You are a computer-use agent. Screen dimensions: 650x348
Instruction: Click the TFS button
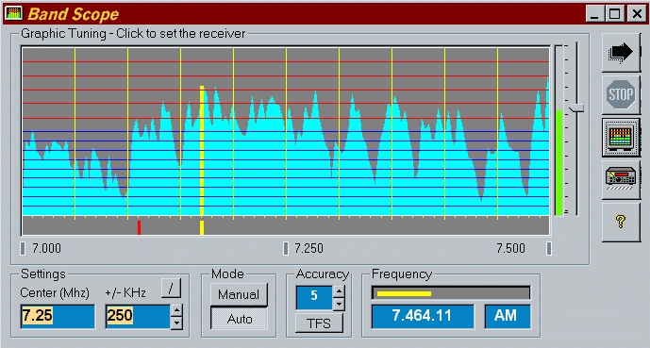pyautogui.click(x=319, y=323)
